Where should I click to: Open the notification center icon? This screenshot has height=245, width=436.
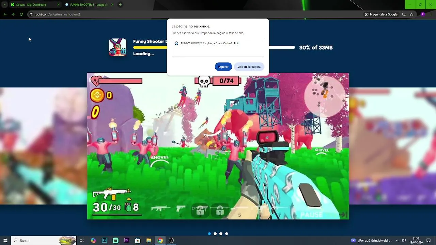click(429, 241)
